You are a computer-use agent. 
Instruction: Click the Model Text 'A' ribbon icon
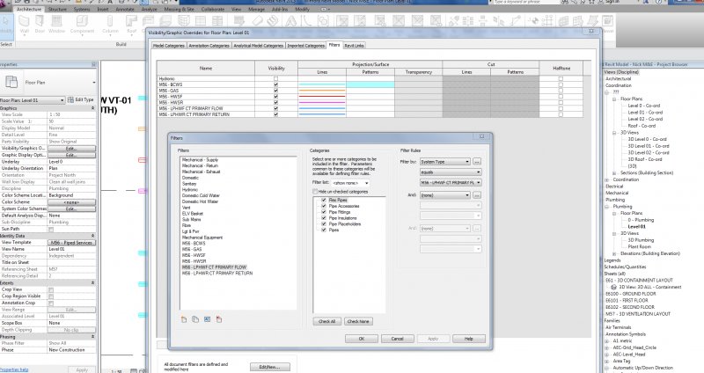pyautogui.click(x=291, y=20)
